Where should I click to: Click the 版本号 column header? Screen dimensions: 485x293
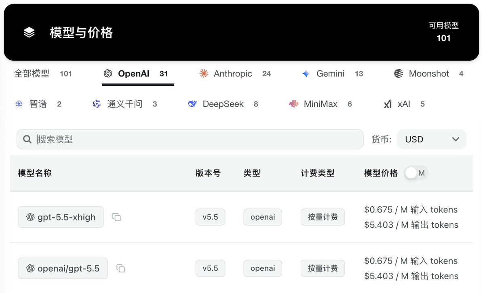[208, 173]
